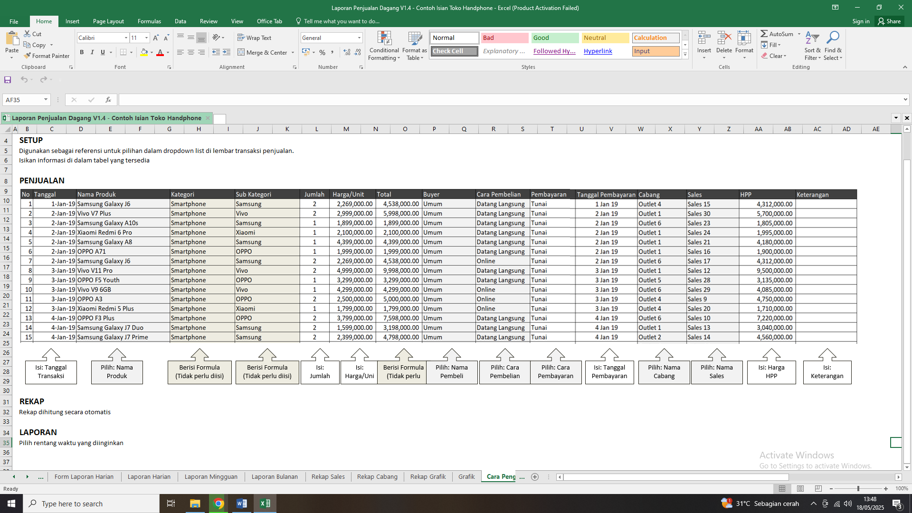Open the File menu

coord(14,21)
